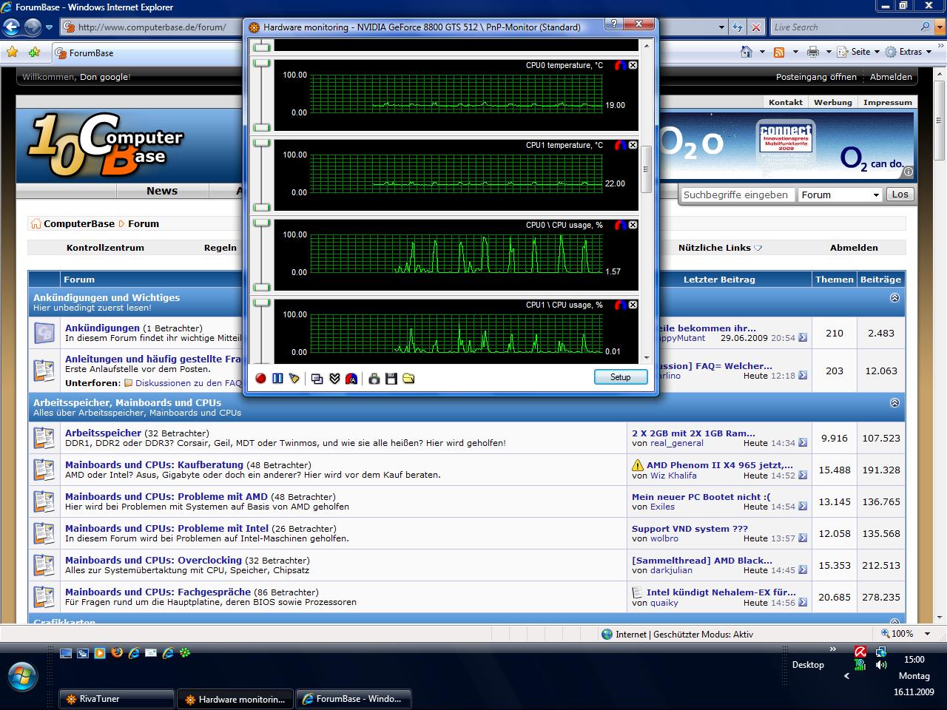Close the CPU0 temperature graph

click(x=633, y=65)
